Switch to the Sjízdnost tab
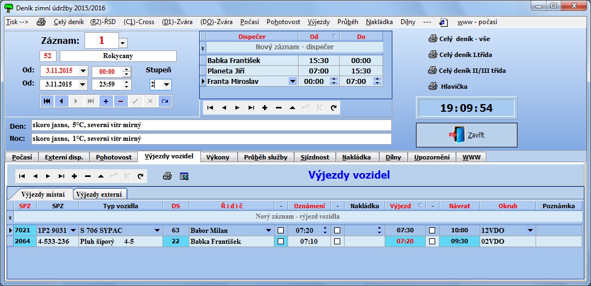The height and width of the screenshot is (286, 591). point(314,157)
